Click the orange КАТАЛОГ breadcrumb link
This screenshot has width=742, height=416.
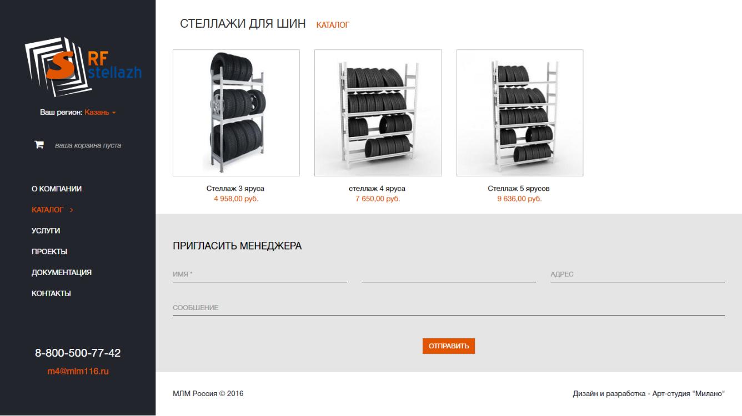click(x=333, y=25)
